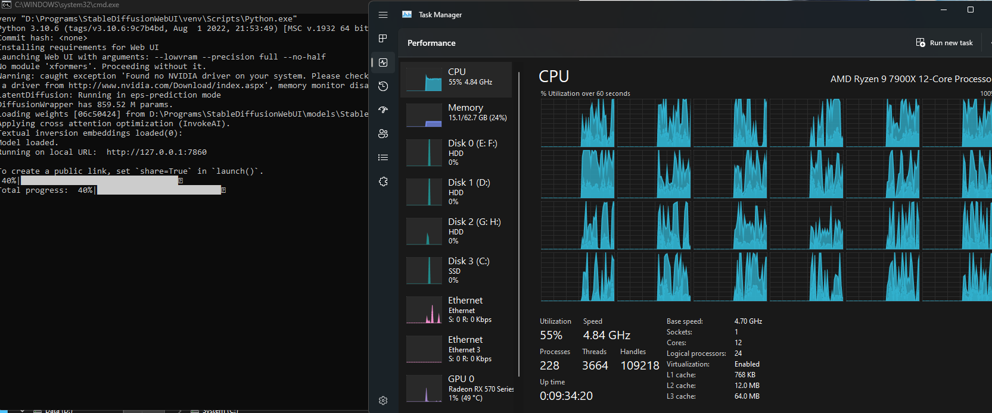
Task: Click the Logical processors value 24
Action: point(738,353)
